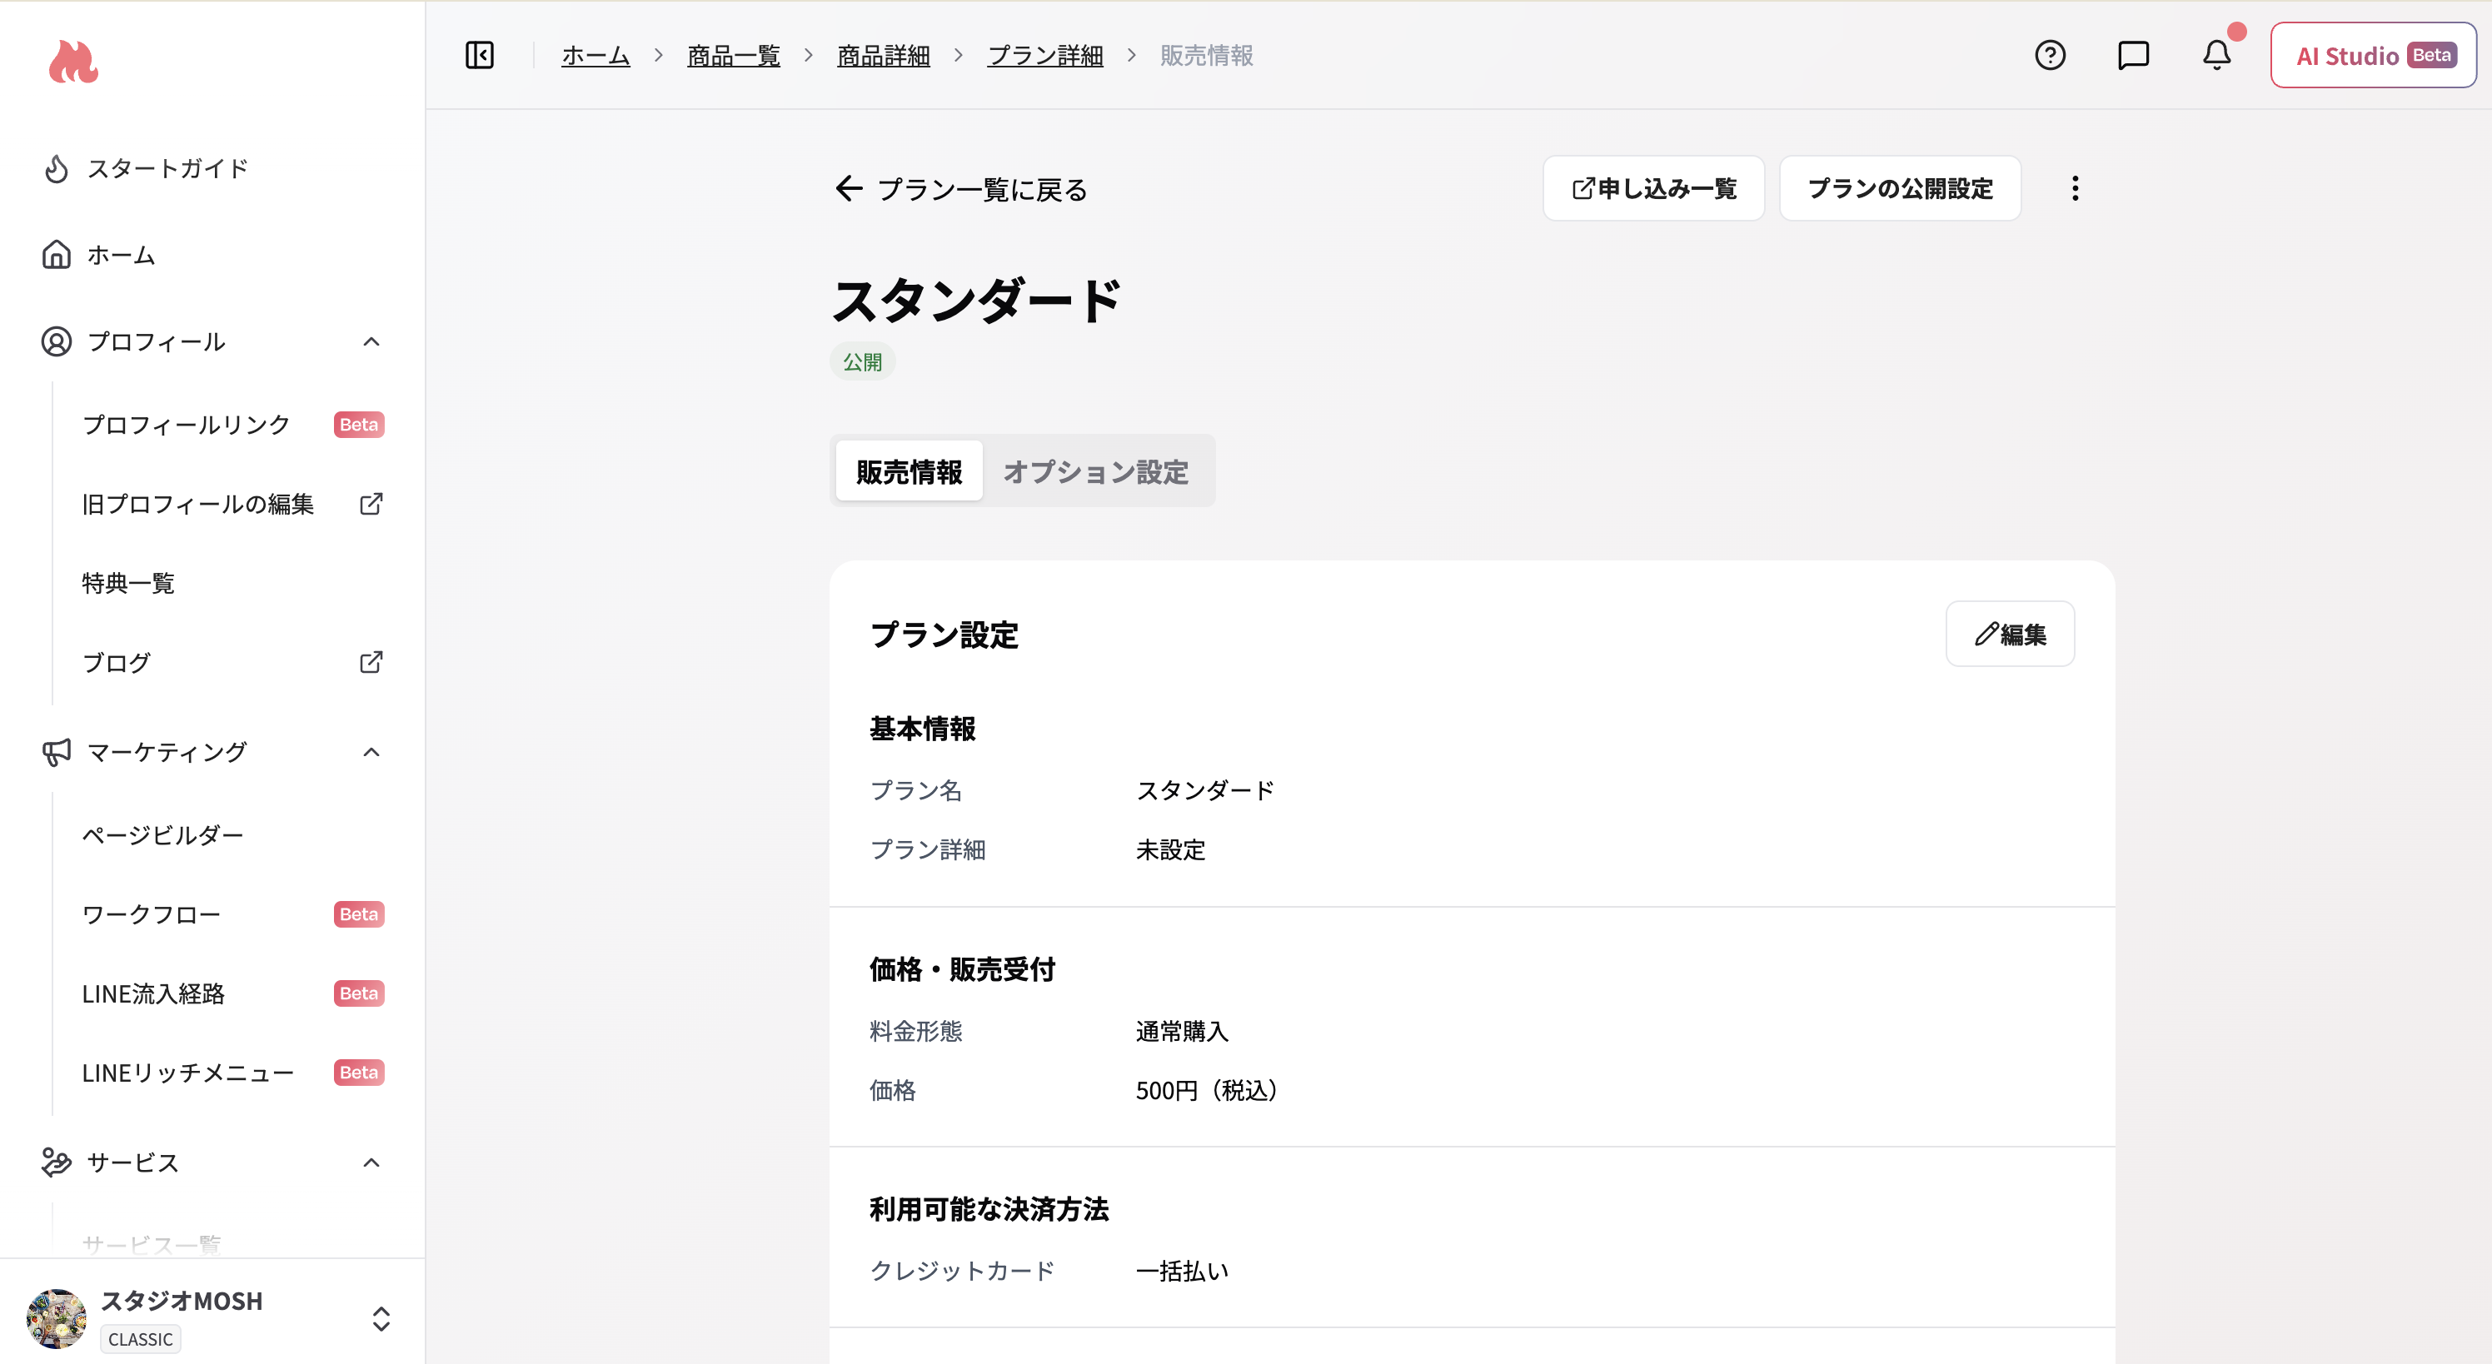
Task: Click the external link icon beside ブログ
Action: (371, 663)
